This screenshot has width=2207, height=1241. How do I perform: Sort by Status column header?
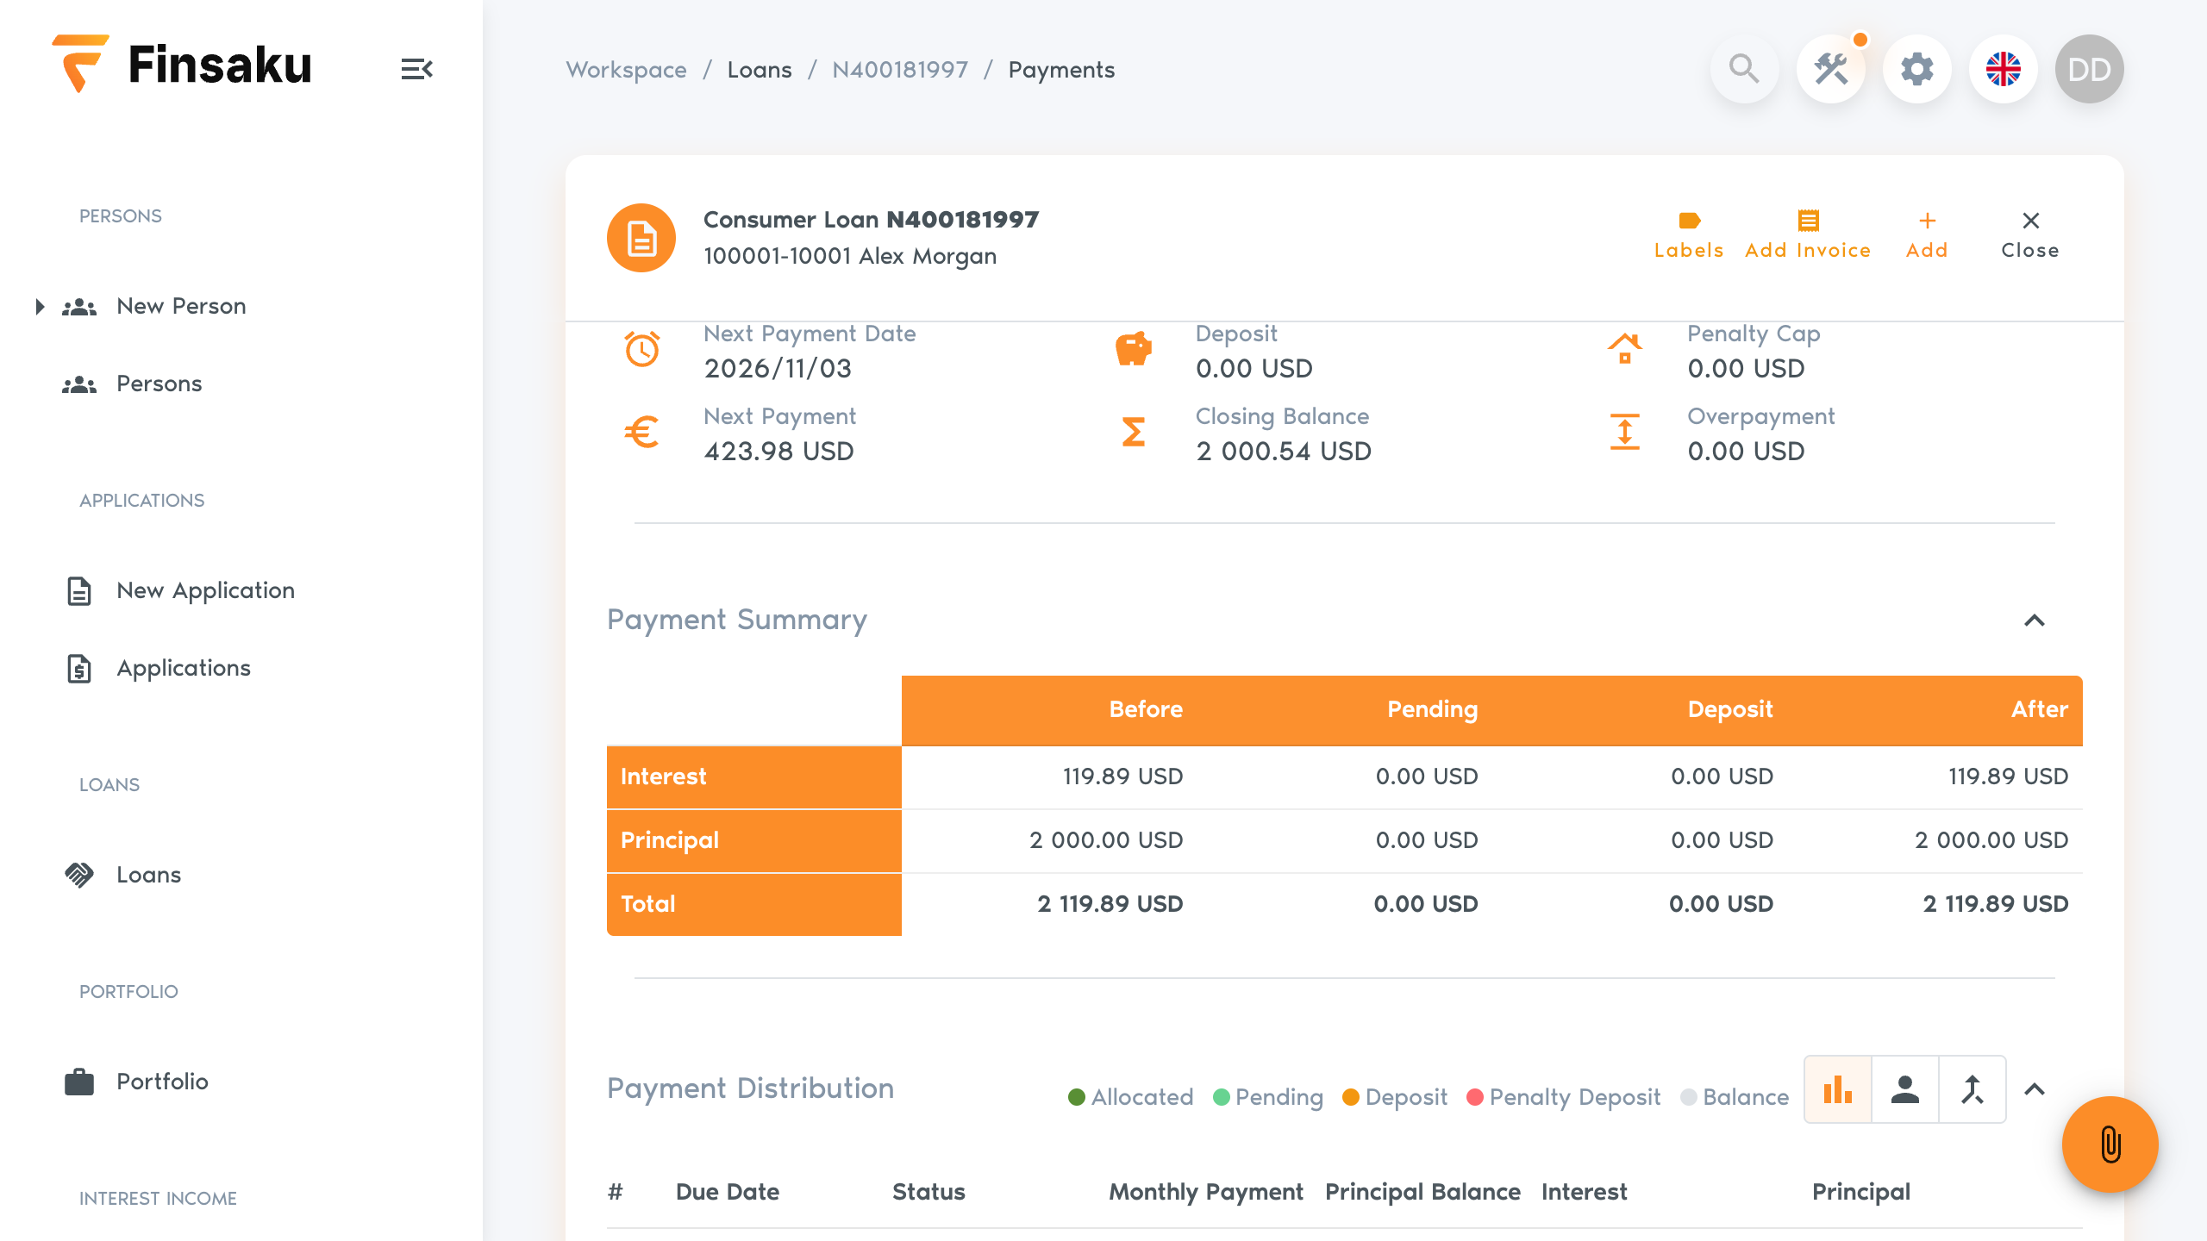pyautogui.click(x=928, y=1192)
